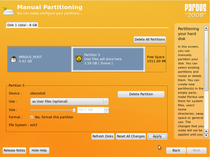The height and width of the screenshot is (157, 210).
Task: Decrease partition size with spinner down arrow
Action: tap(106, 111)
